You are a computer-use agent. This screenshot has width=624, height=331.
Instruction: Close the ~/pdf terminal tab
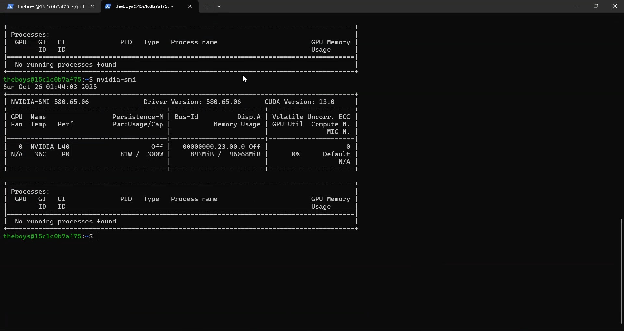pos(93,6)
